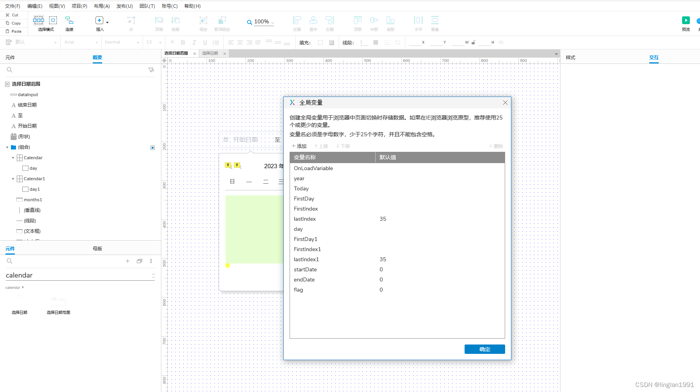The width and height of the screenshot is (700, 392).
Task: Open the 文件 menu
Action: [12, 6]
